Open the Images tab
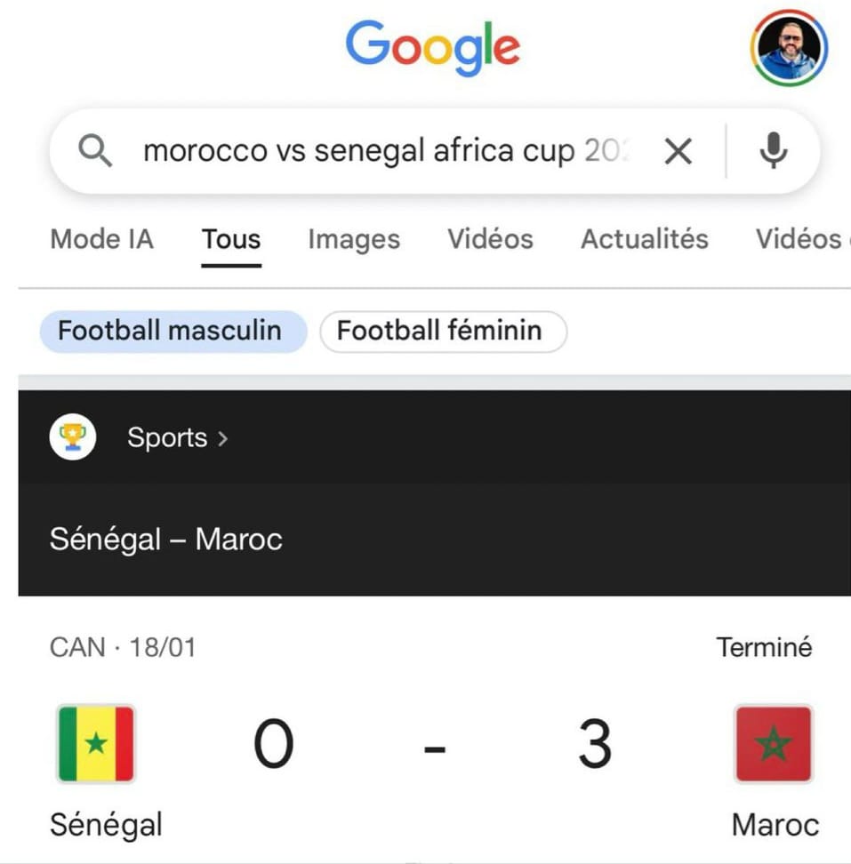 tap(354, 239)
